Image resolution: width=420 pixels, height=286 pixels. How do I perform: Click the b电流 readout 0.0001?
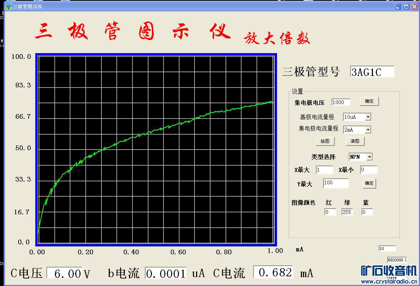165,273
